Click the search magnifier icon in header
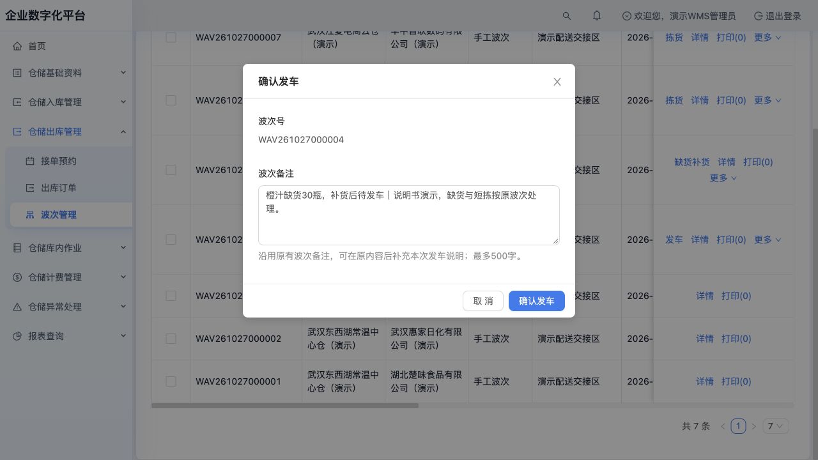 (567, 16)
